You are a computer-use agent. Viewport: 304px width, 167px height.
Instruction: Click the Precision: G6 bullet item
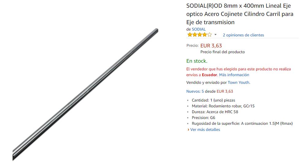[x=203, y=117]
